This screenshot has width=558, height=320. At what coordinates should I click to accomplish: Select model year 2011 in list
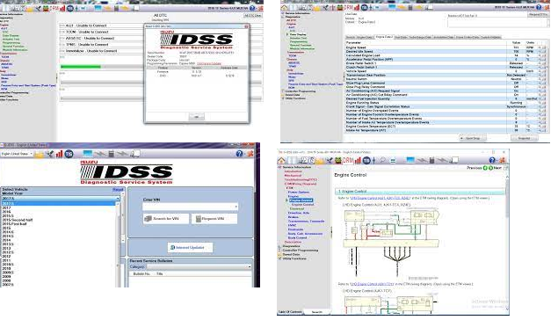(6, 260)
